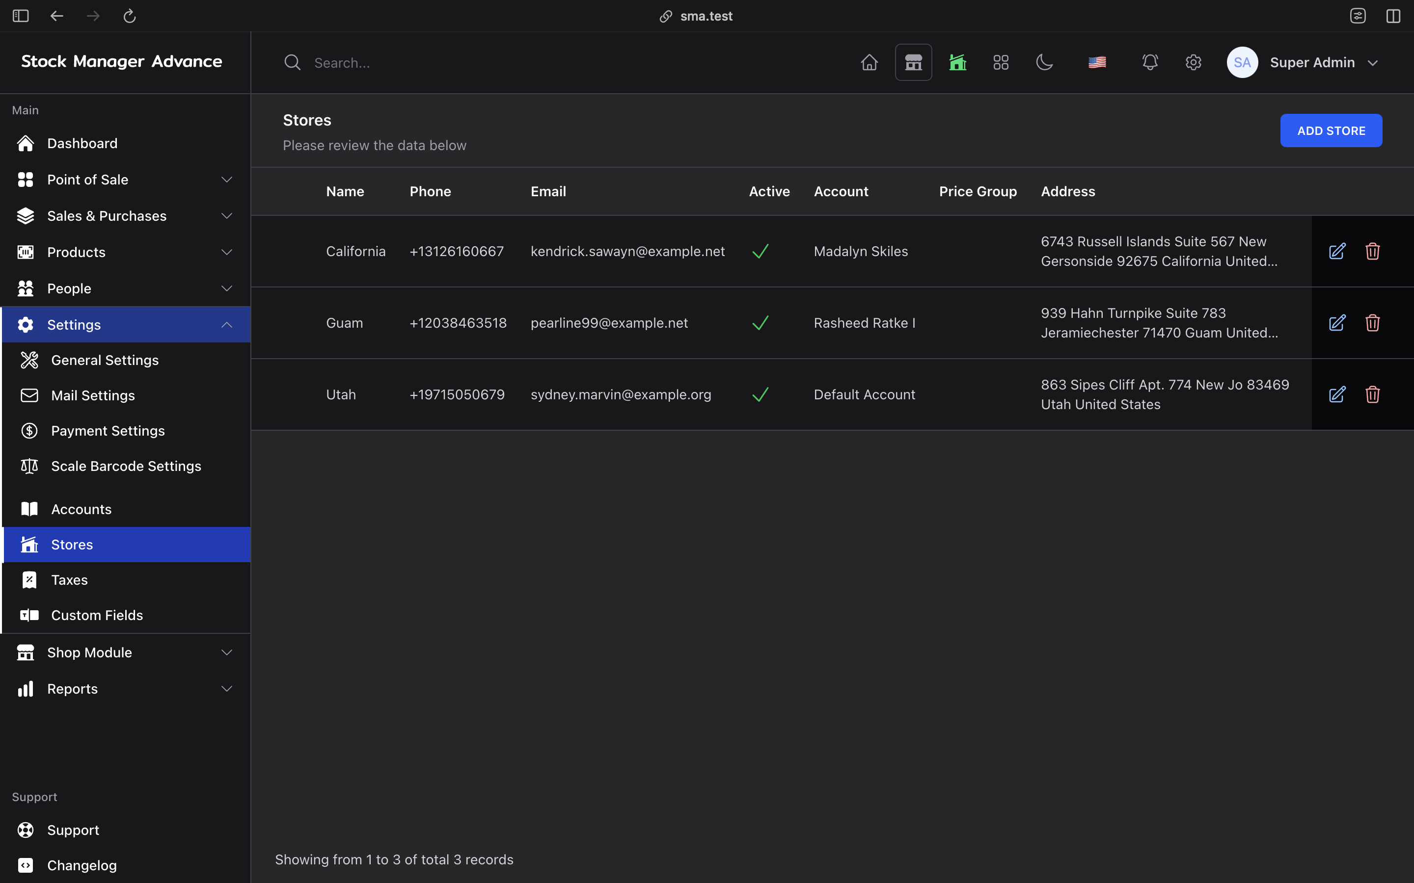Click phone number +13126160667
The width and height of the screenshot is (1414, 883).
coord(456,251)
